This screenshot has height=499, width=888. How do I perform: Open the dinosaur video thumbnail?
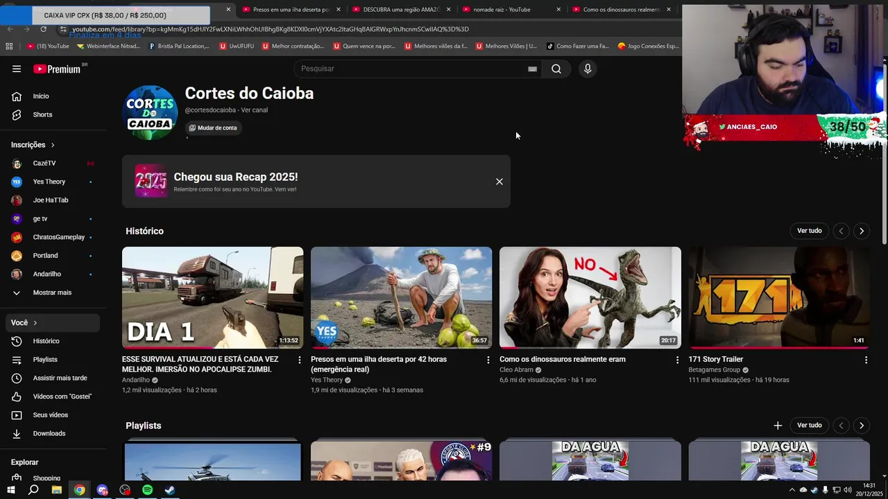point(590,297)
